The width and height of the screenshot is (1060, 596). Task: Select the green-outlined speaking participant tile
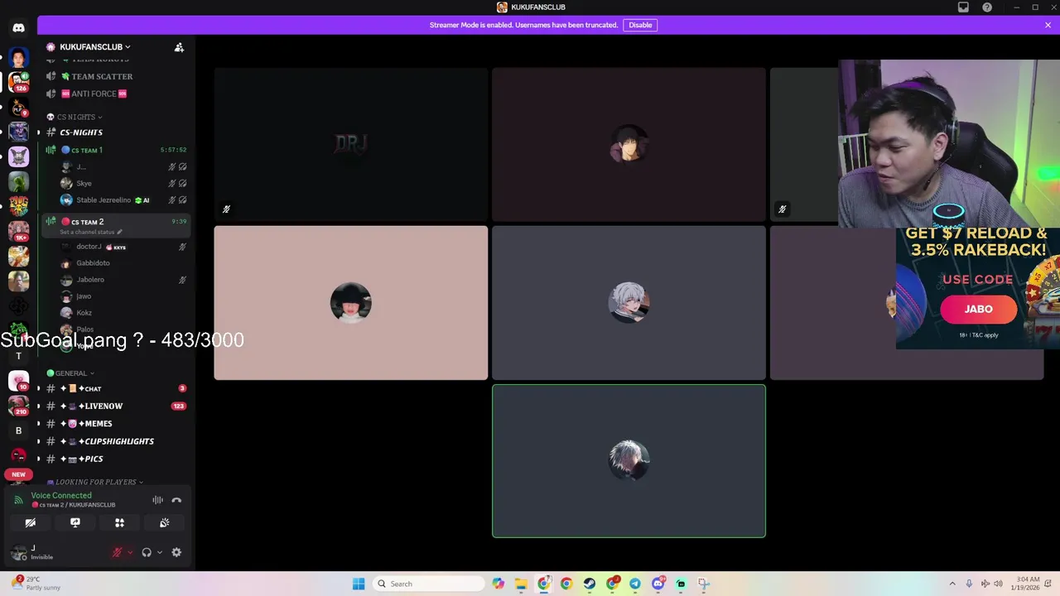click(x=629, y=461)
